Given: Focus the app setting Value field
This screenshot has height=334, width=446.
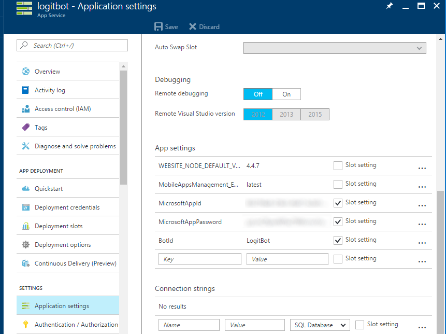Looking at the screenshot, I should click(287, 259).
